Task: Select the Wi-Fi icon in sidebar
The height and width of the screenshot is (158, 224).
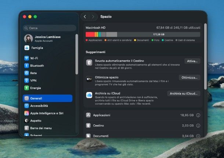Action: pyautogui.click(x=26, y=58)
